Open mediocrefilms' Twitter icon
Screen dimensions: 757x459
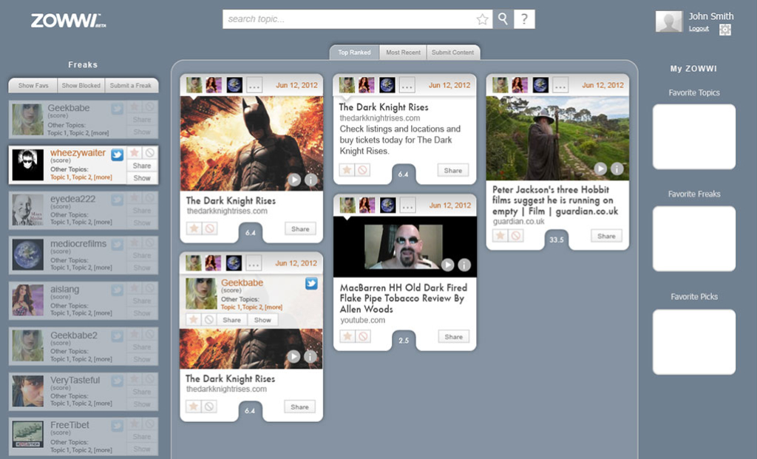[118, 244]
